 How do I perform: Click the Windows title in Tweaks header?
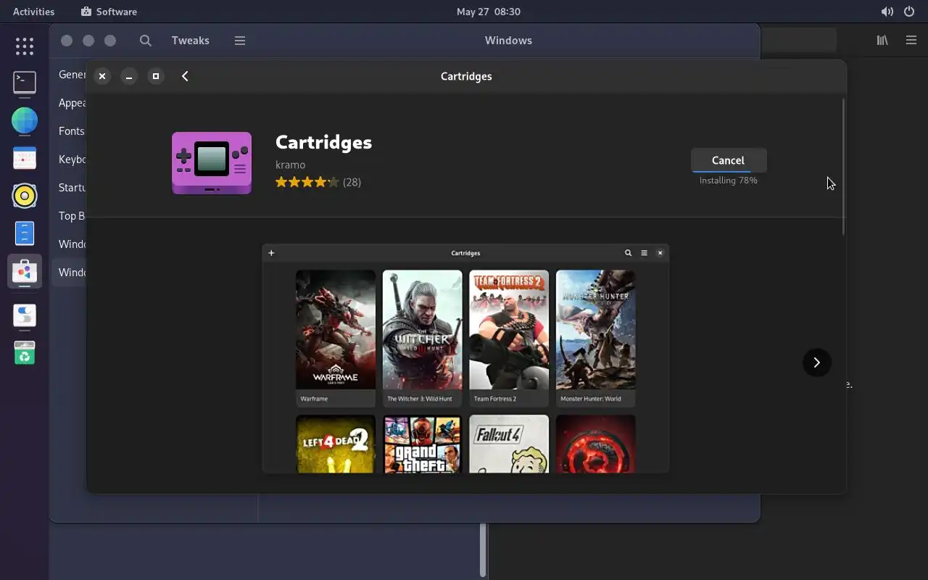tap(508, 41)
